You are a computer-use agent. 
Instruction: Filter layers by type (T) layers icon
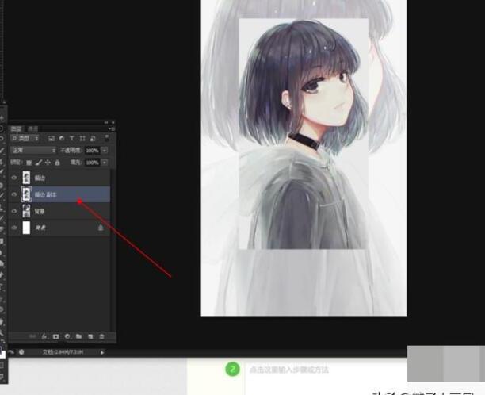[x=72, y=138]
